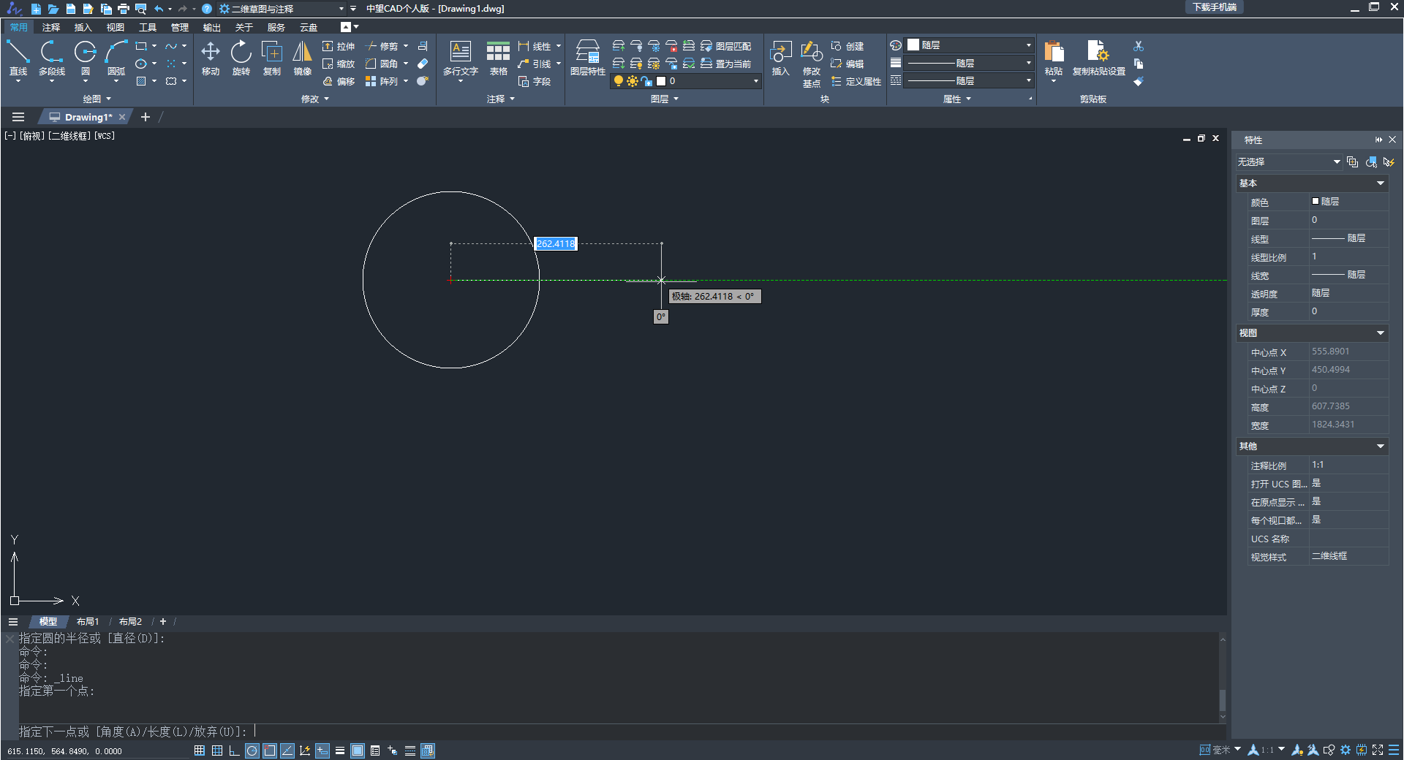Collapse the 基本 properties section

1380,183
